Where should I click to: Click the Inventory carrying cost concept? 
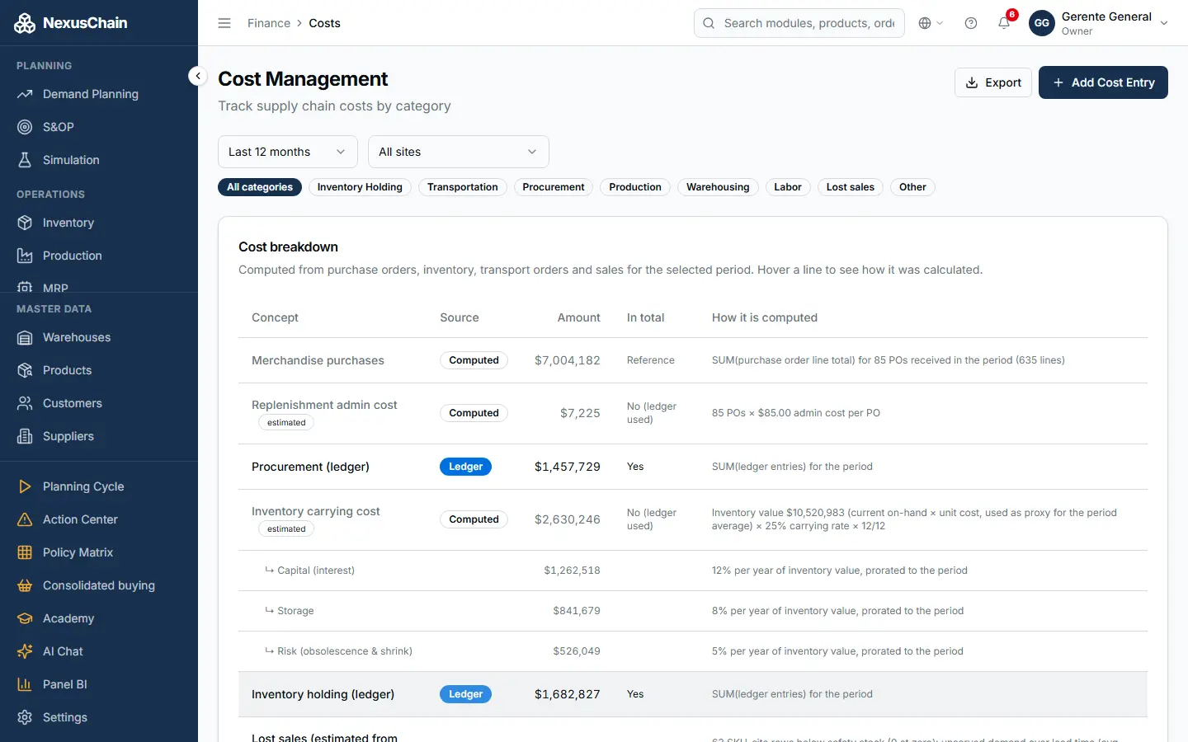coord(316,511)
